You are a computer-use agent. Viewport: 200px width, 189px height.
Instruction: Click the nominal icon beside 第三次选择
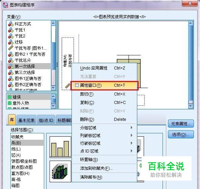click(11, 73)
